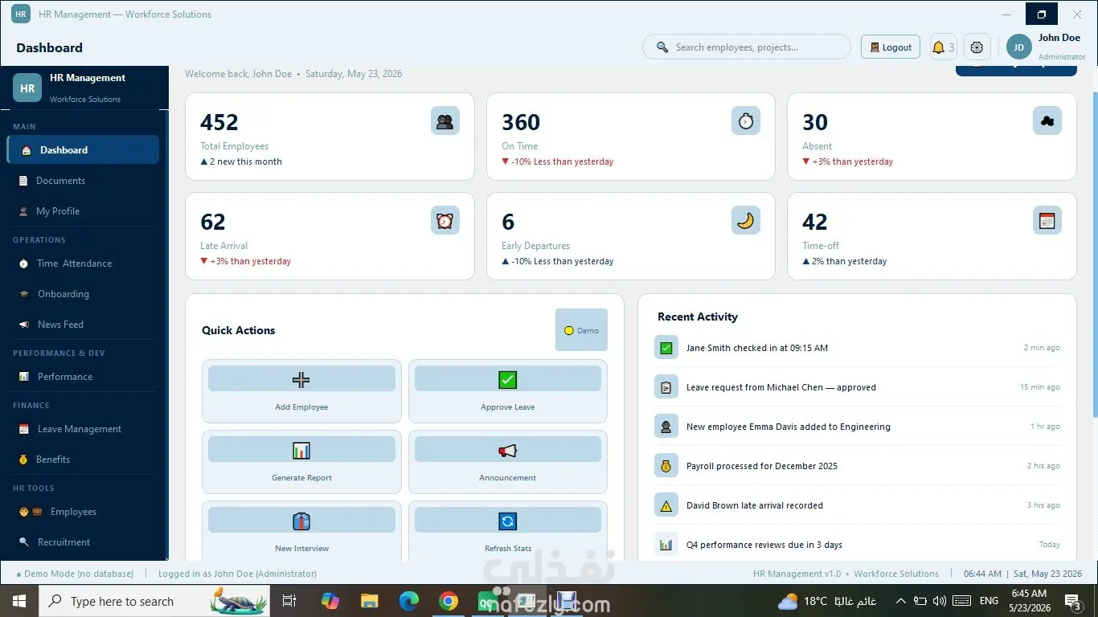Image resolution: width=1098 pixels, height=617 pixels.
Task: Click the JD user avatar
Action: (1018, 47)
